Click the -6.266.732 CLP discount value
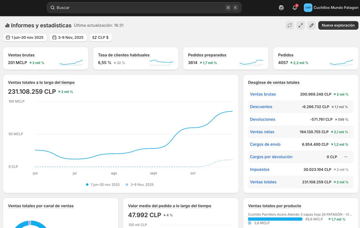This screenshot has width=360, height=228. pyautogui.click(x=315, y=107)
